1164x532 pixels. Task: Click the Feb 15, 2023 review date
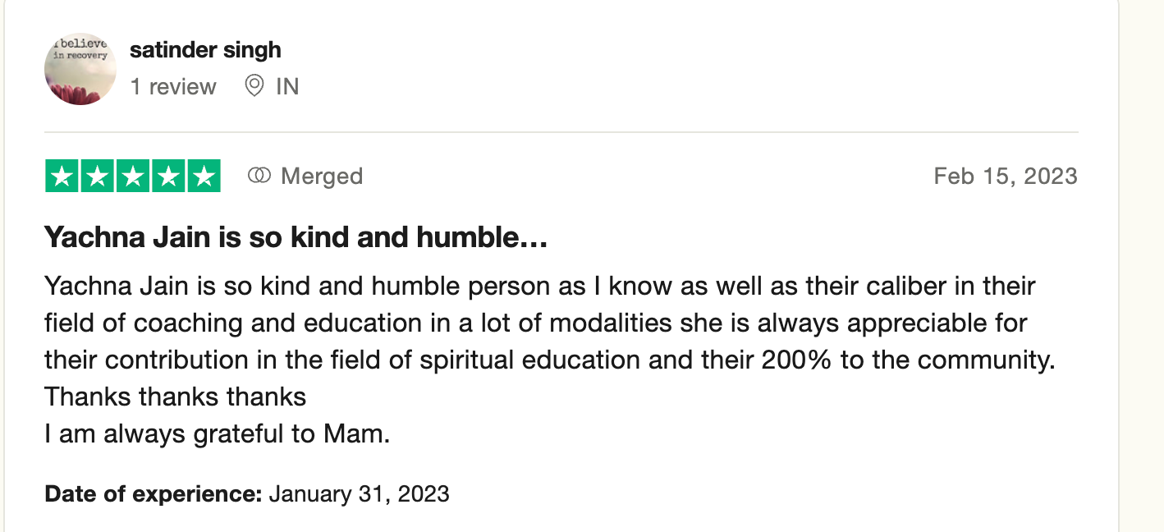click(1005, 176)
